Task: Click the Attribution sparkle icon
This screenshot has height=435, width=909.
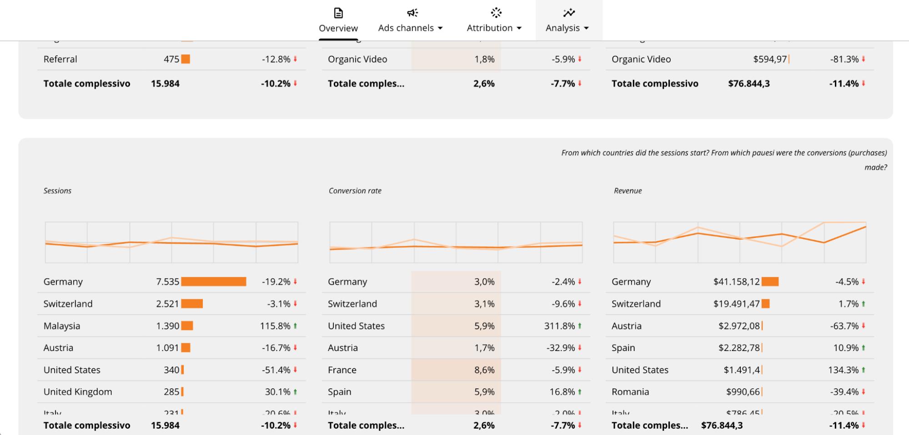Action: click(x=496, y=13)
